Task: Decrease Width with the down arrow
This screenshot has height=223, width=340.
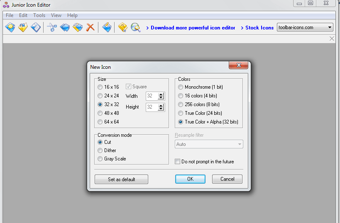Action: (161, 98)
